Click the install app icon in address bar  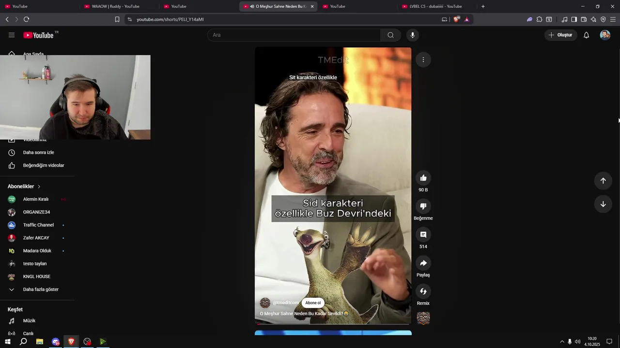click(x=444, y=19)
